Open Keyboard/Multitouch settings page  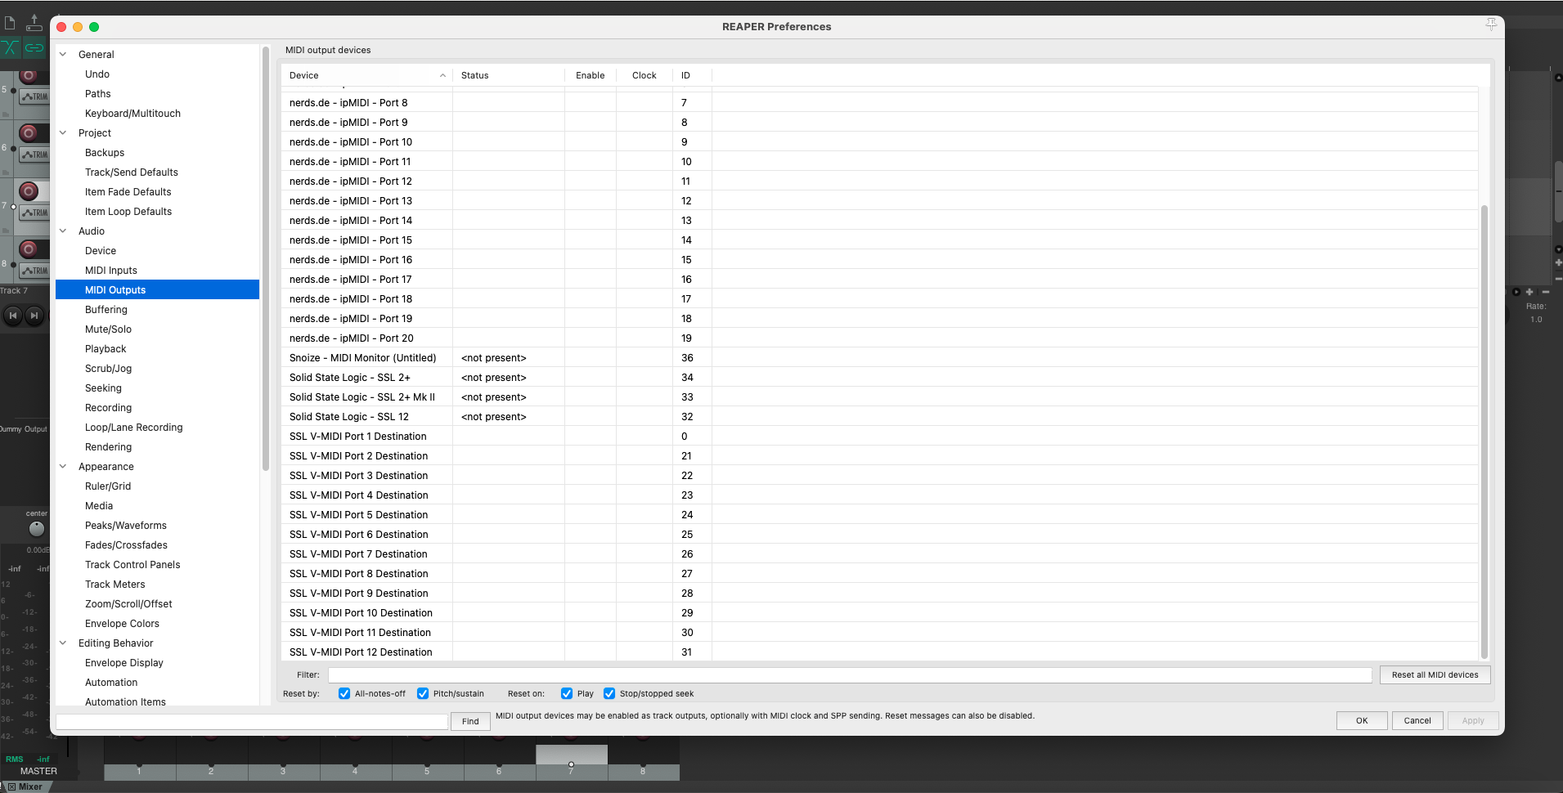click(x=132, y=114)
